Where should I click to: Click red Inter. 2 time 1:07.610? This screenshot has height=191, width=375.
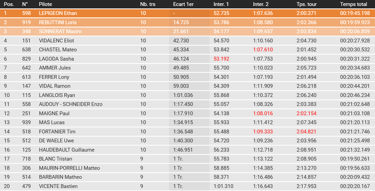263,50
